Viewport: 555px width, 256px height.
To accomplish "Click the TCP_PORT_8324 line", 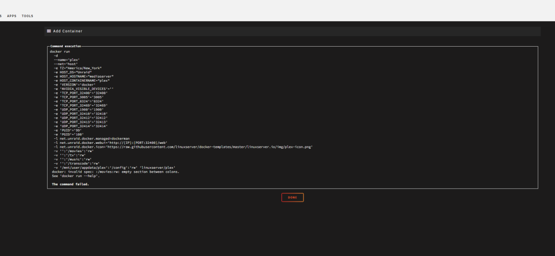I will pos(79,101).
